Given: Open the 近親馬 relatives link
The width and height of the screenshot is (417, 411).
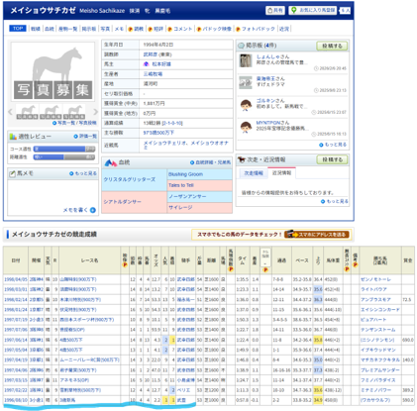Looking at the screenshot, I should [x=185, y=145].
